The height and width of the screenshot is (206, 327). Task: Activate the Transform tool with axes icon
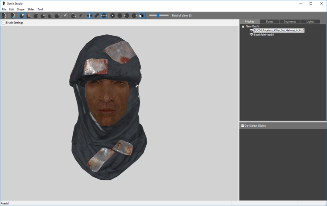[x=73, y=15]
